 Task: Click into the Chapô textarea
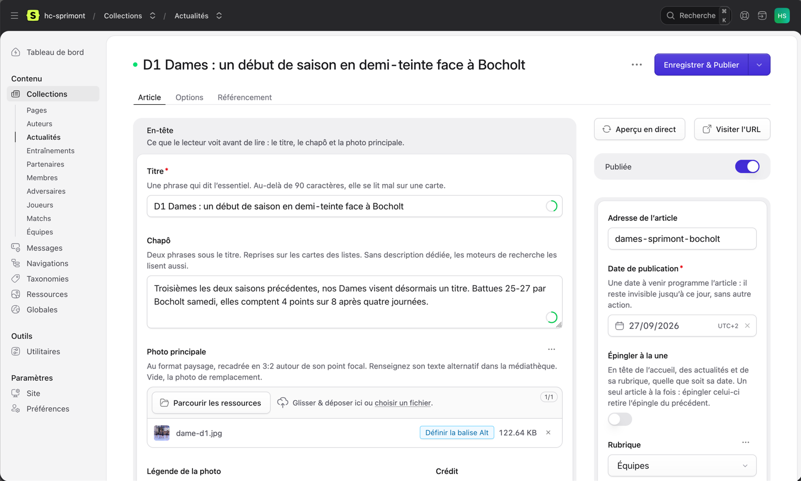click(355, 302)
